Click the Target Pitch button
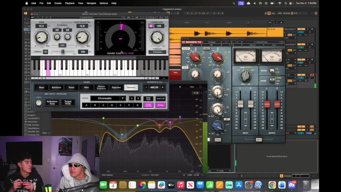Viewport: 341px width, 192px height. pos(68,103)
